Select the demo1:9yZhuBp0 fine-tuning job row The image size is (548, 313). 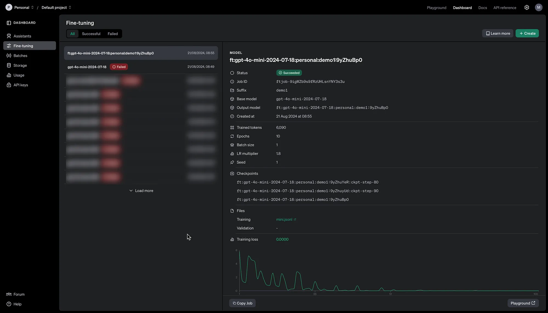pos(141,53)
